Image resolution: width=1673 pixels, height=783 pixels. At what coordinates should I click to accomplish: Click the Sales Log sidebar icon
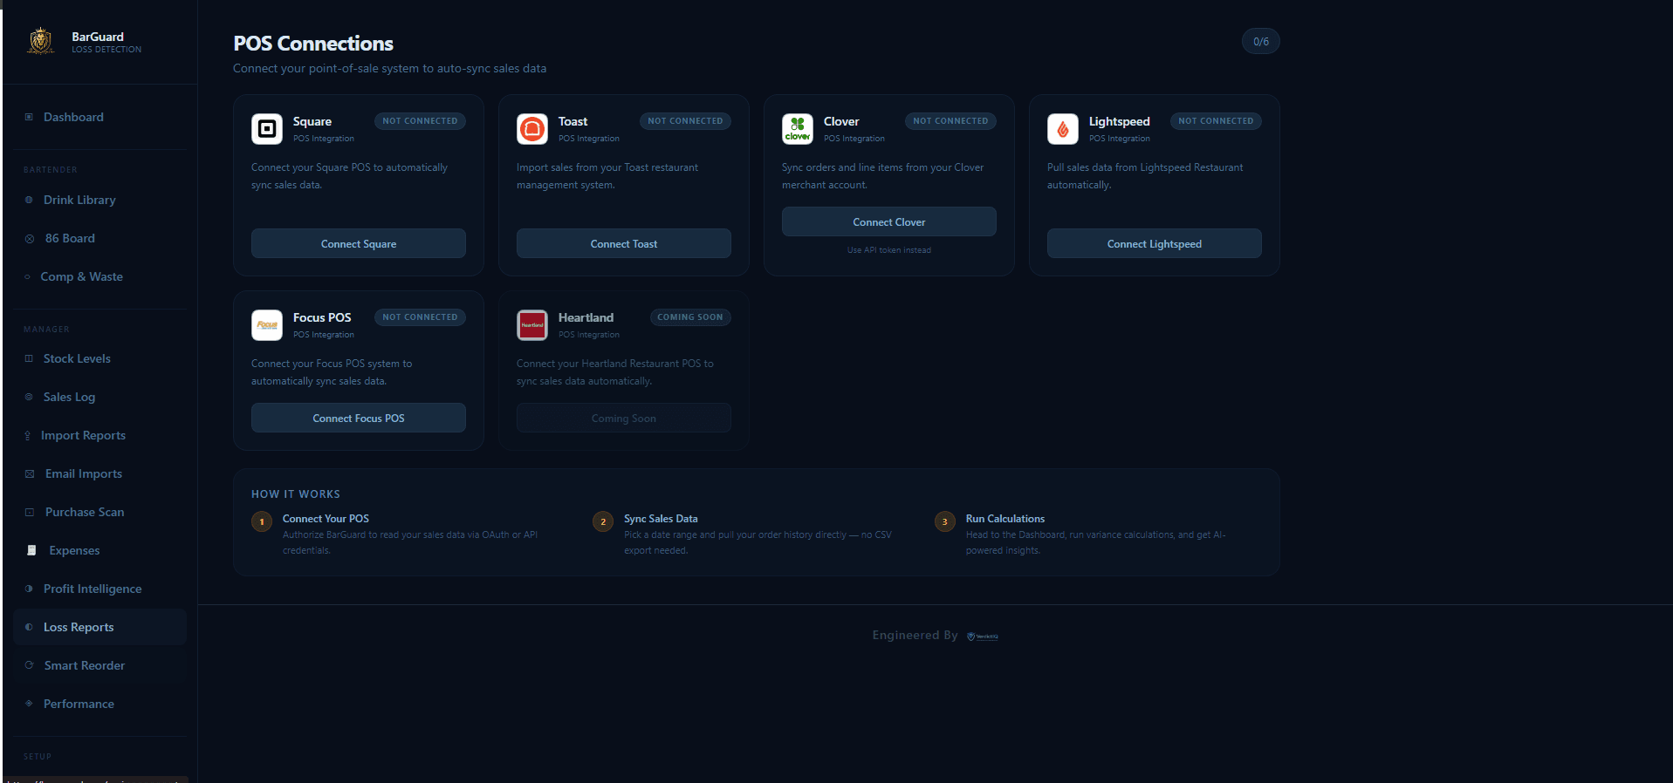(29, 397)
